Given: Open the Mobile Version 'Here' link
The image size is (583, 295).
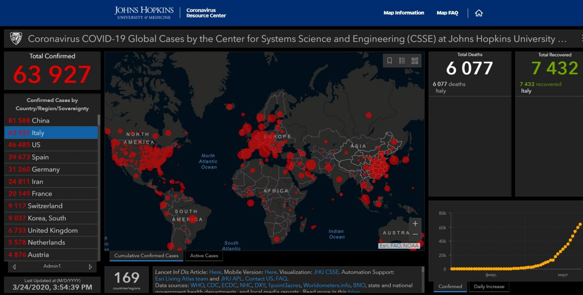Looking at the screenshot, I should [x=271, y=272].
